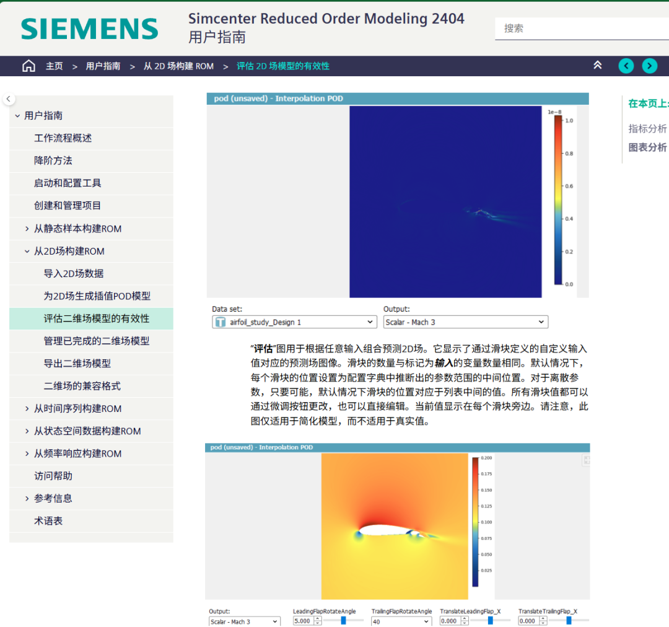Open the lower Output dropdown below the airfoil plot

(245, 621)
